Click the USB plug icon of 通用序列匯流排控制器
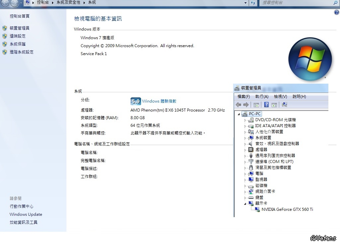The width and height of the screenshot is (340, 245). click(251, 156)
